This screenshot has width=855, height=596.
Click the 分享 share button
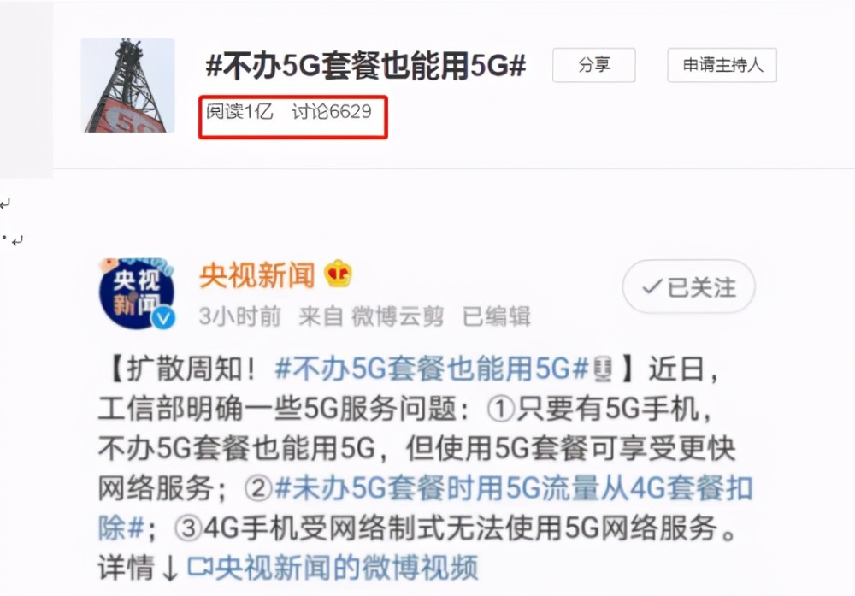[594, 66]
